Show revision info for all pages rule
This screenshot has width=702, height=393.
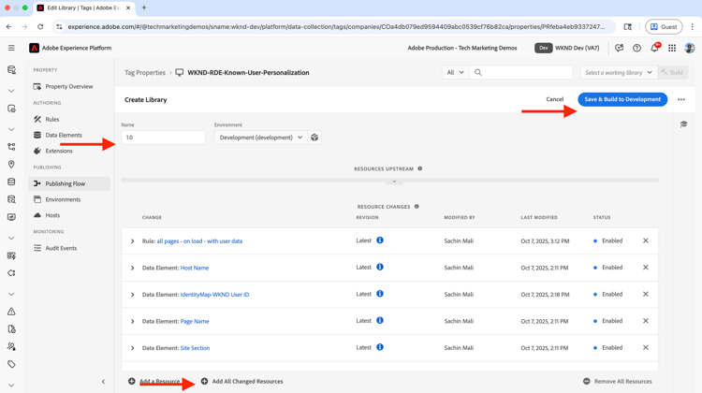coord(380,240)
